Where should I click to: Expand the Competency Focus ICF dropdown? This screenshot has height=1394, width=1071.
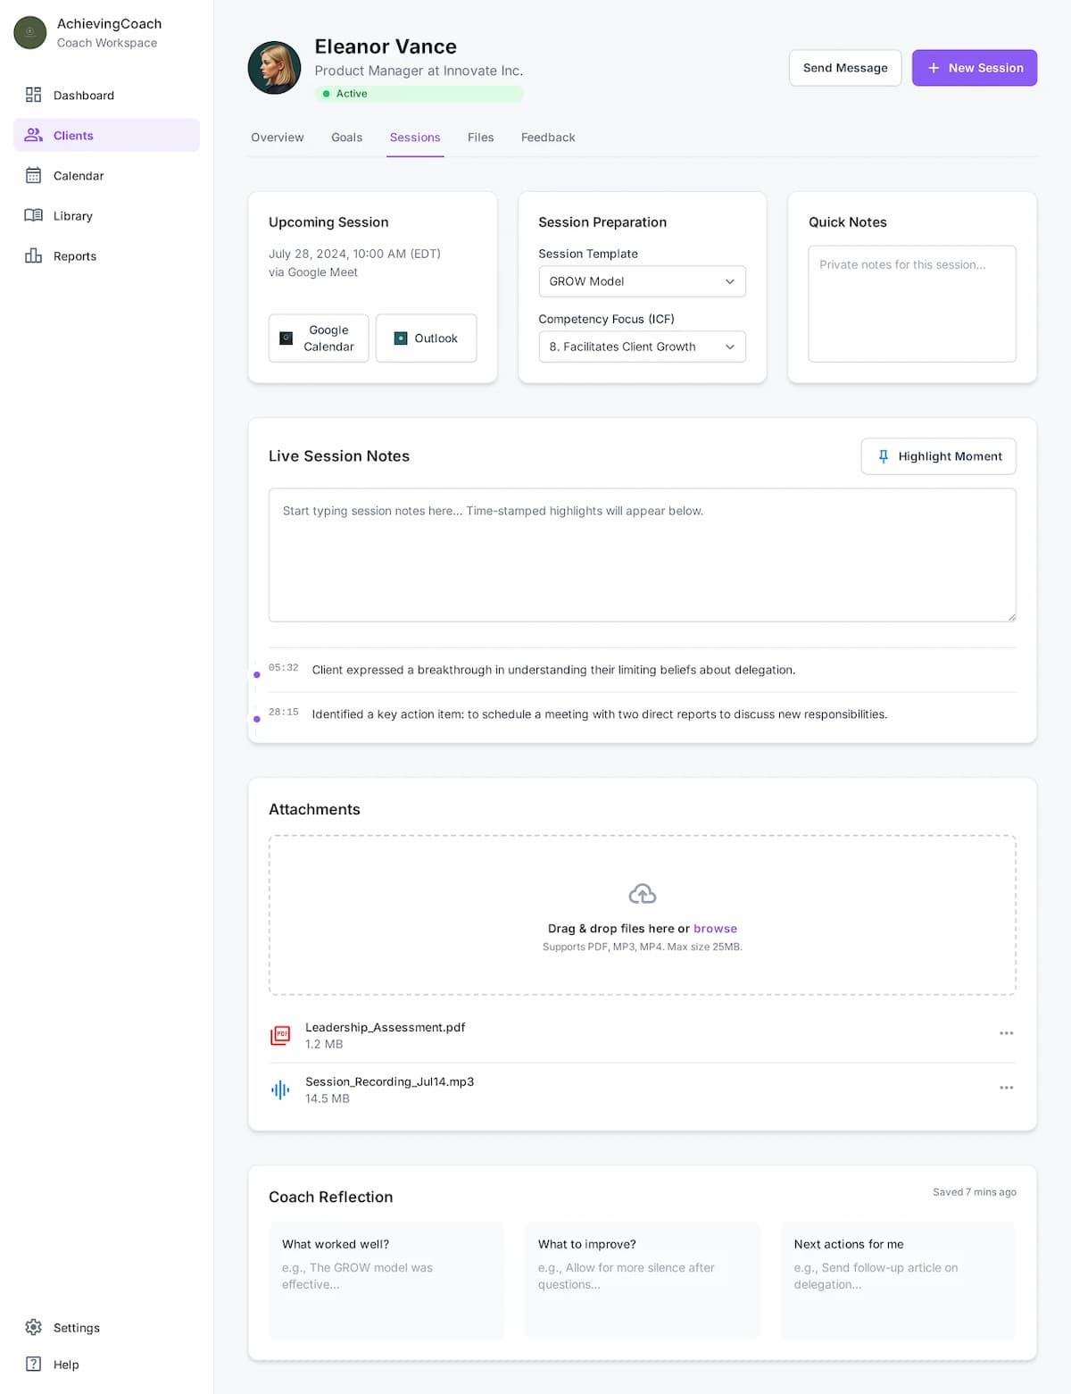click(642, 346)
